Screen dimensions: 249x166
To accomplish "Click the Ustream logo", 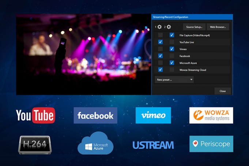I will tap(153, 145).
